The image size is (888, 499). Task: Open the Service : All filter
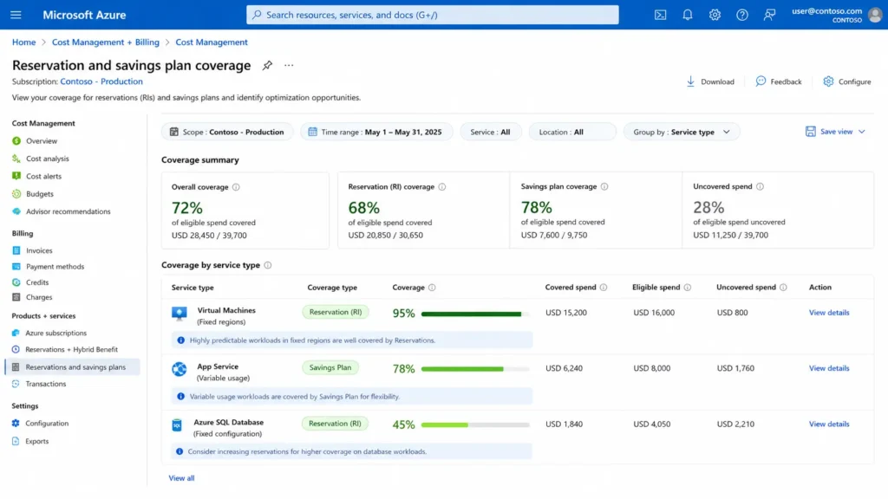point(490,133)
